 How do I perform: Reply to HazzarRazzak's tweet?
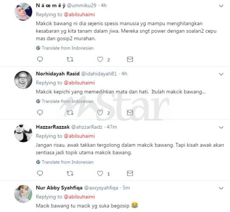coord(40,173)
